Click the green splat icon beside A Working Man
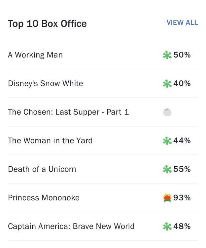This screenshot has width=206, height=248. click(x=167, y=55)
